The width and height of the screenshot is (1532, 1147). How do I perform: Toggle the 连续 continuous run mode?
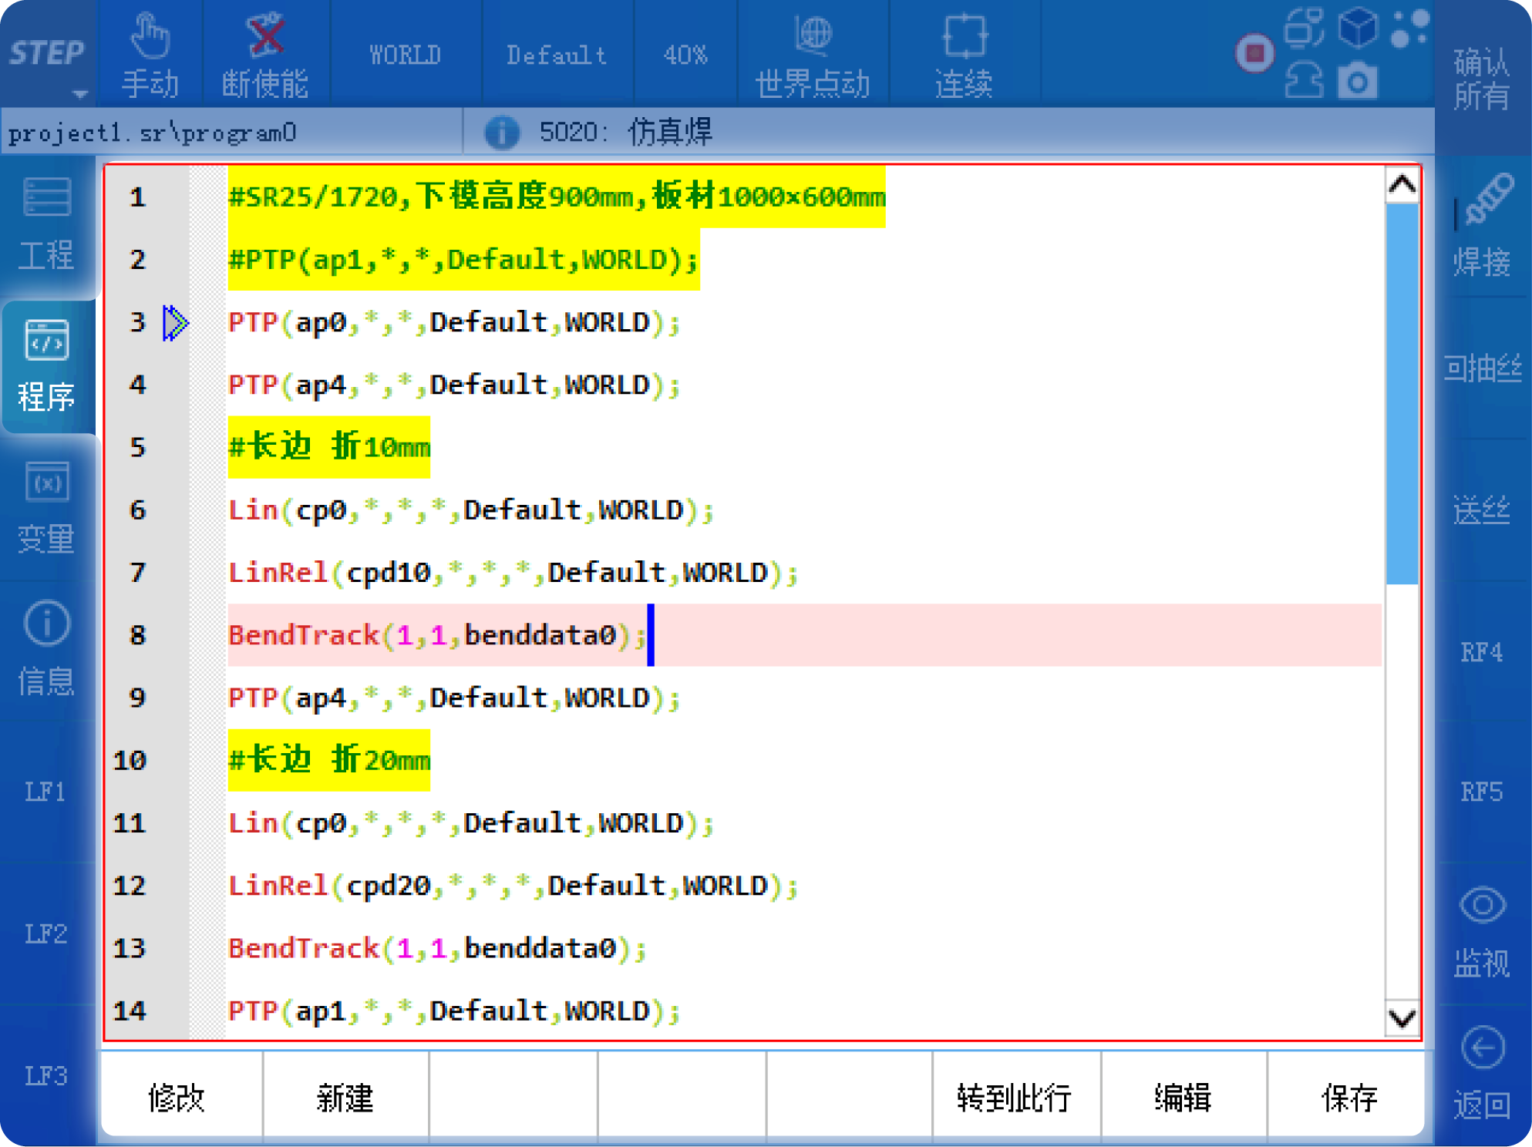coord(964,55)
